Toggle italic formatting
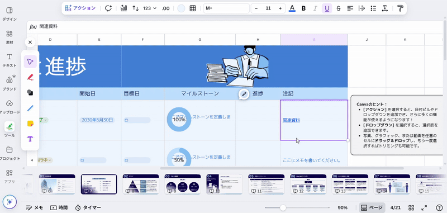This screenshot has height=213, width=447. coord(315,8)
